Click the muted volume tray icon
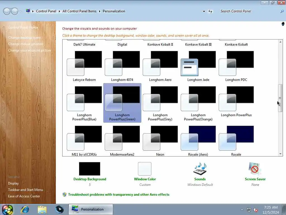 tap(256, 210)
